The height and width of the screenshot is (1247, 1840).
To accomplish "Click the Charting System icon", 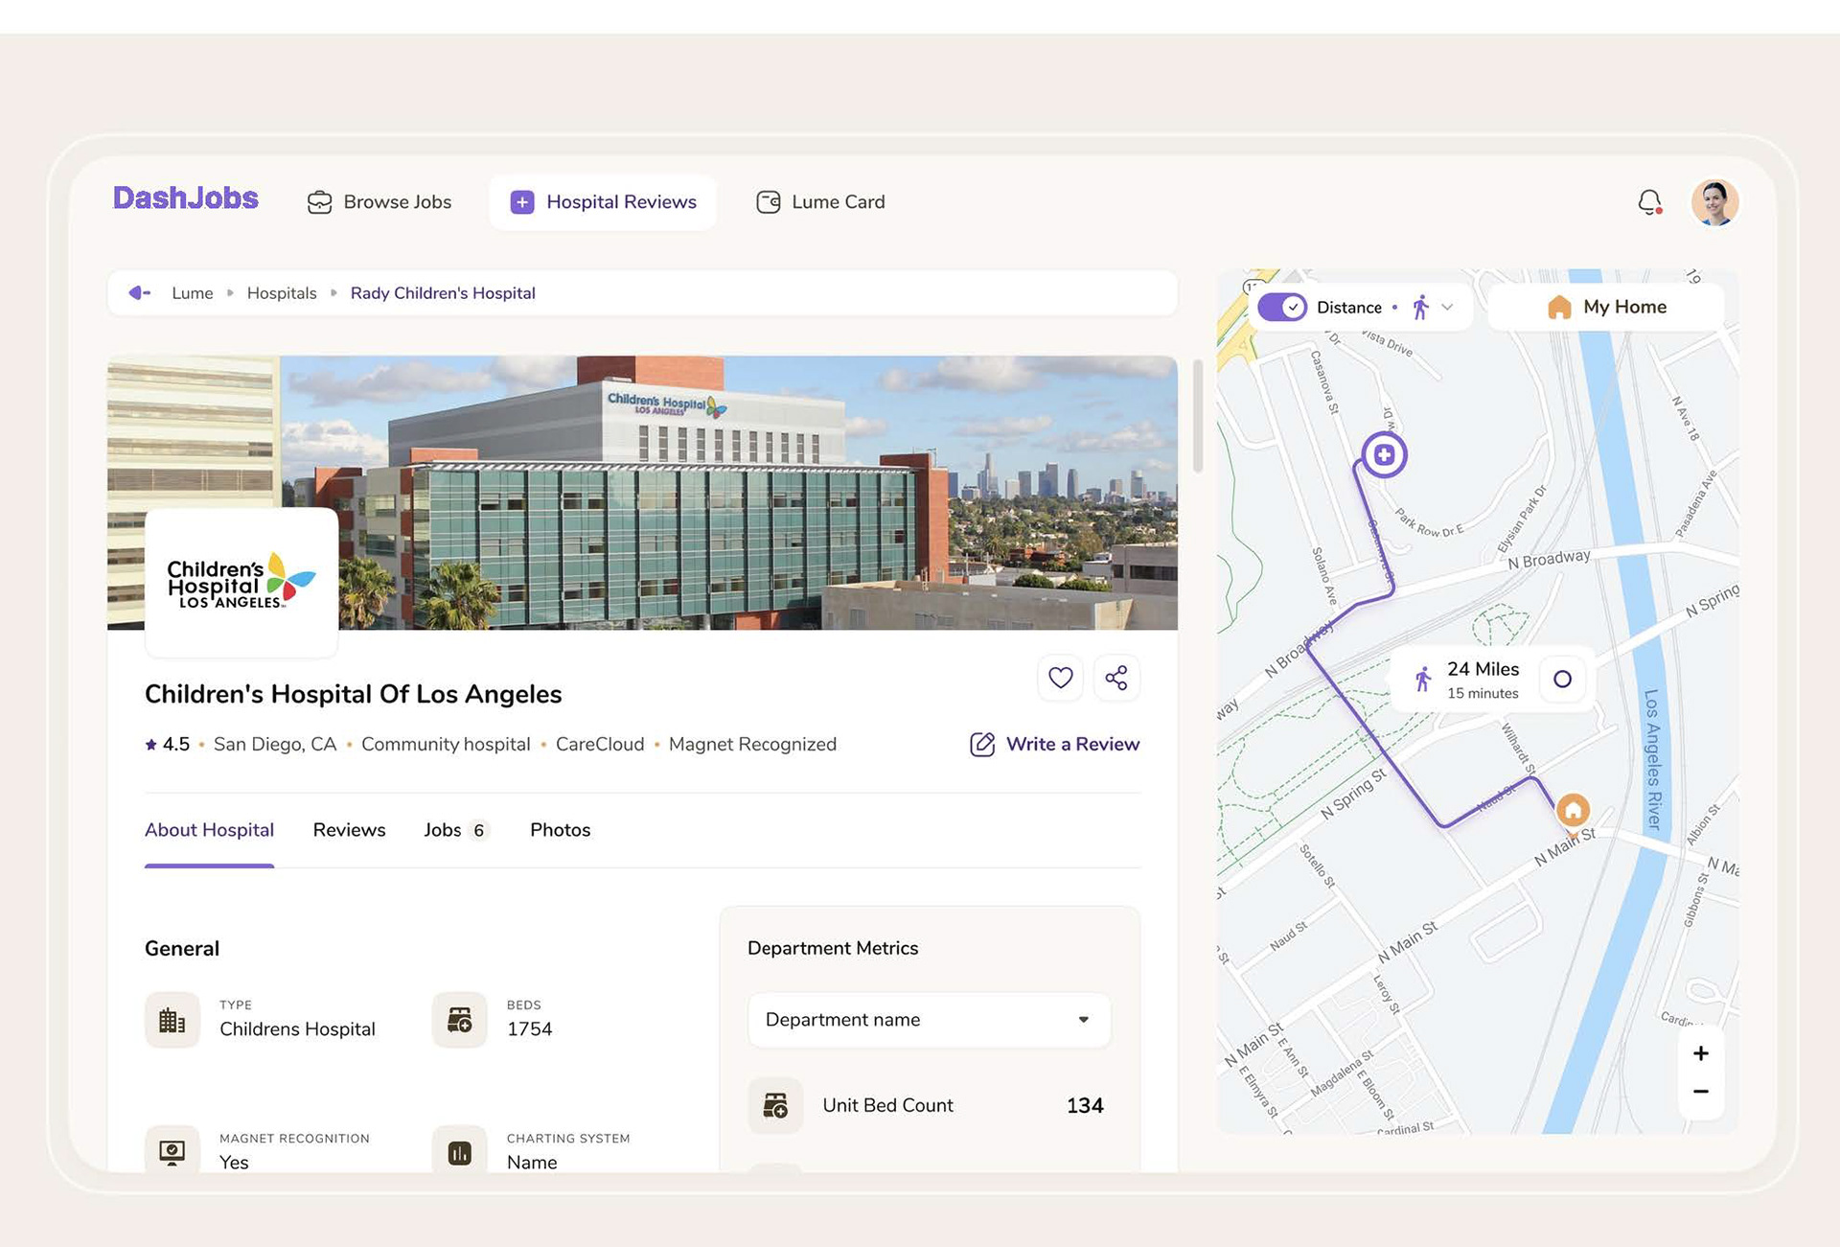I will point(460,1149).
